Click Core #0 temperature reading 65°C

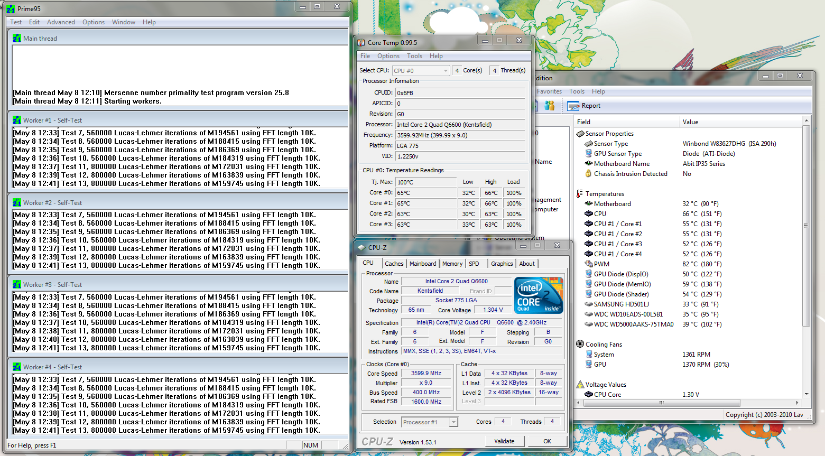click(x=426, y=192)
